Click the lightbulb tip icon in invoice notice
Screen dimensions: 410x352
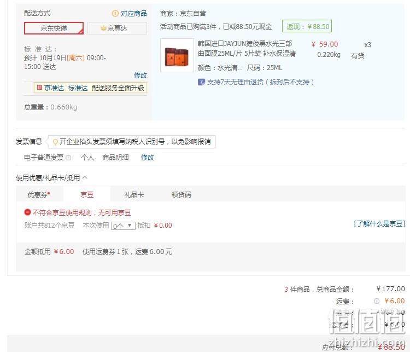(x=55, y=142)
